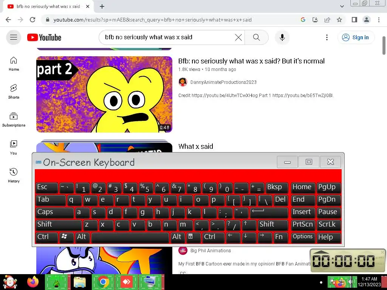The width and height of the screenshot is (387, 290).
Task: Click the magnifier search button
Action: pyautogui.click(x=257, y=37)
